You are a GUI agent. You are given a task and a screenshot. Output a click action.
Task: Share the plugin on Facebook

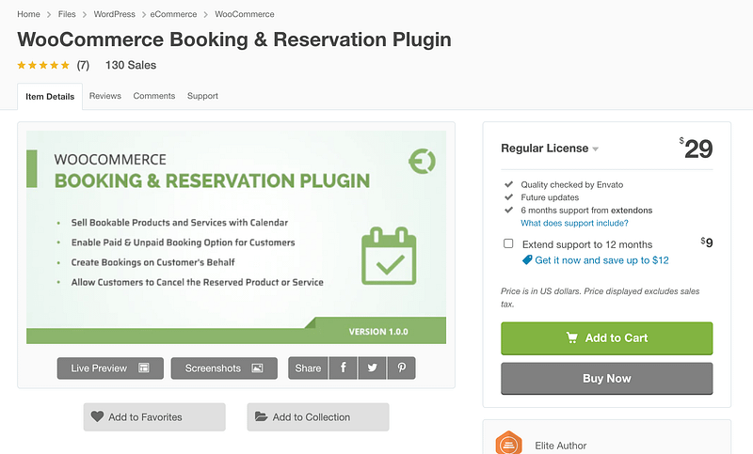(x=343, y=368)
